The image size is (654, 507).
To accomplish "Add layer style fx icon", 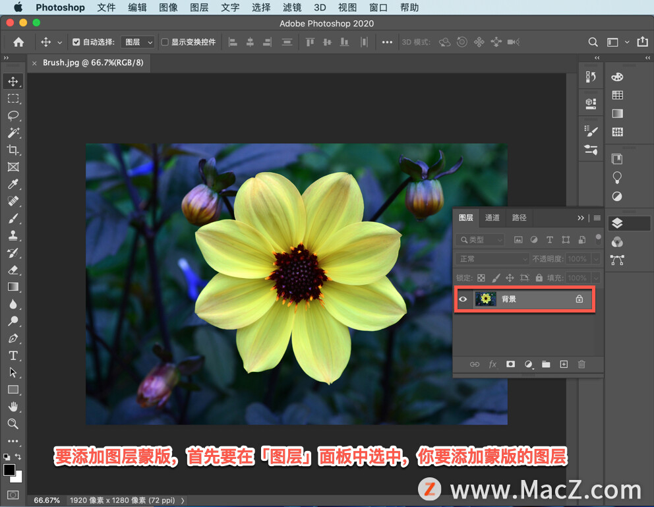I will (492, 365).
